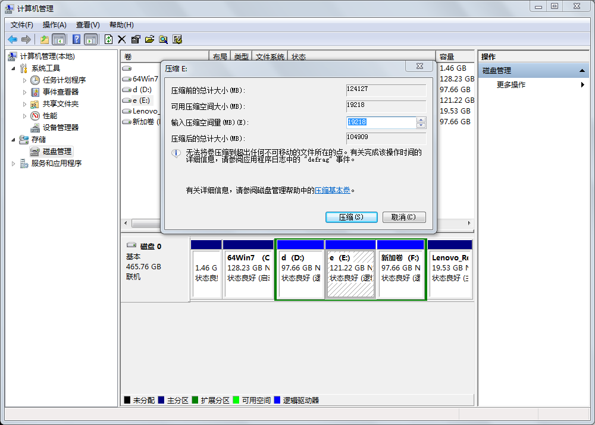Open Help with the question mark icon
This screenshot has width=595, height=425.
click(x=76, y=39)
